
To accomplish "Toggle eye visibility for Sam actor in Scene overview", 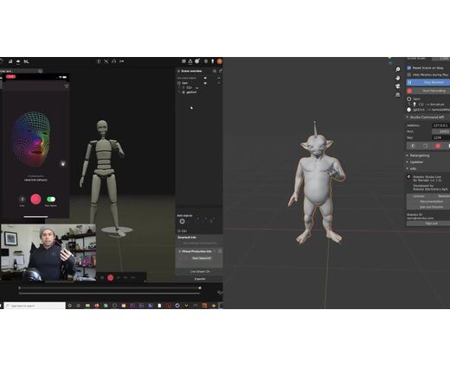I will (205, 83).
